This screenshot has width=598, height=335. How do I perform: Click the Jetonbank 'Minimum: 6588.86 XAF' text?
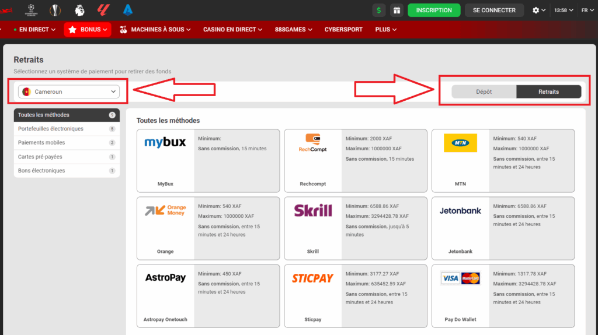(x=520, y=206)
